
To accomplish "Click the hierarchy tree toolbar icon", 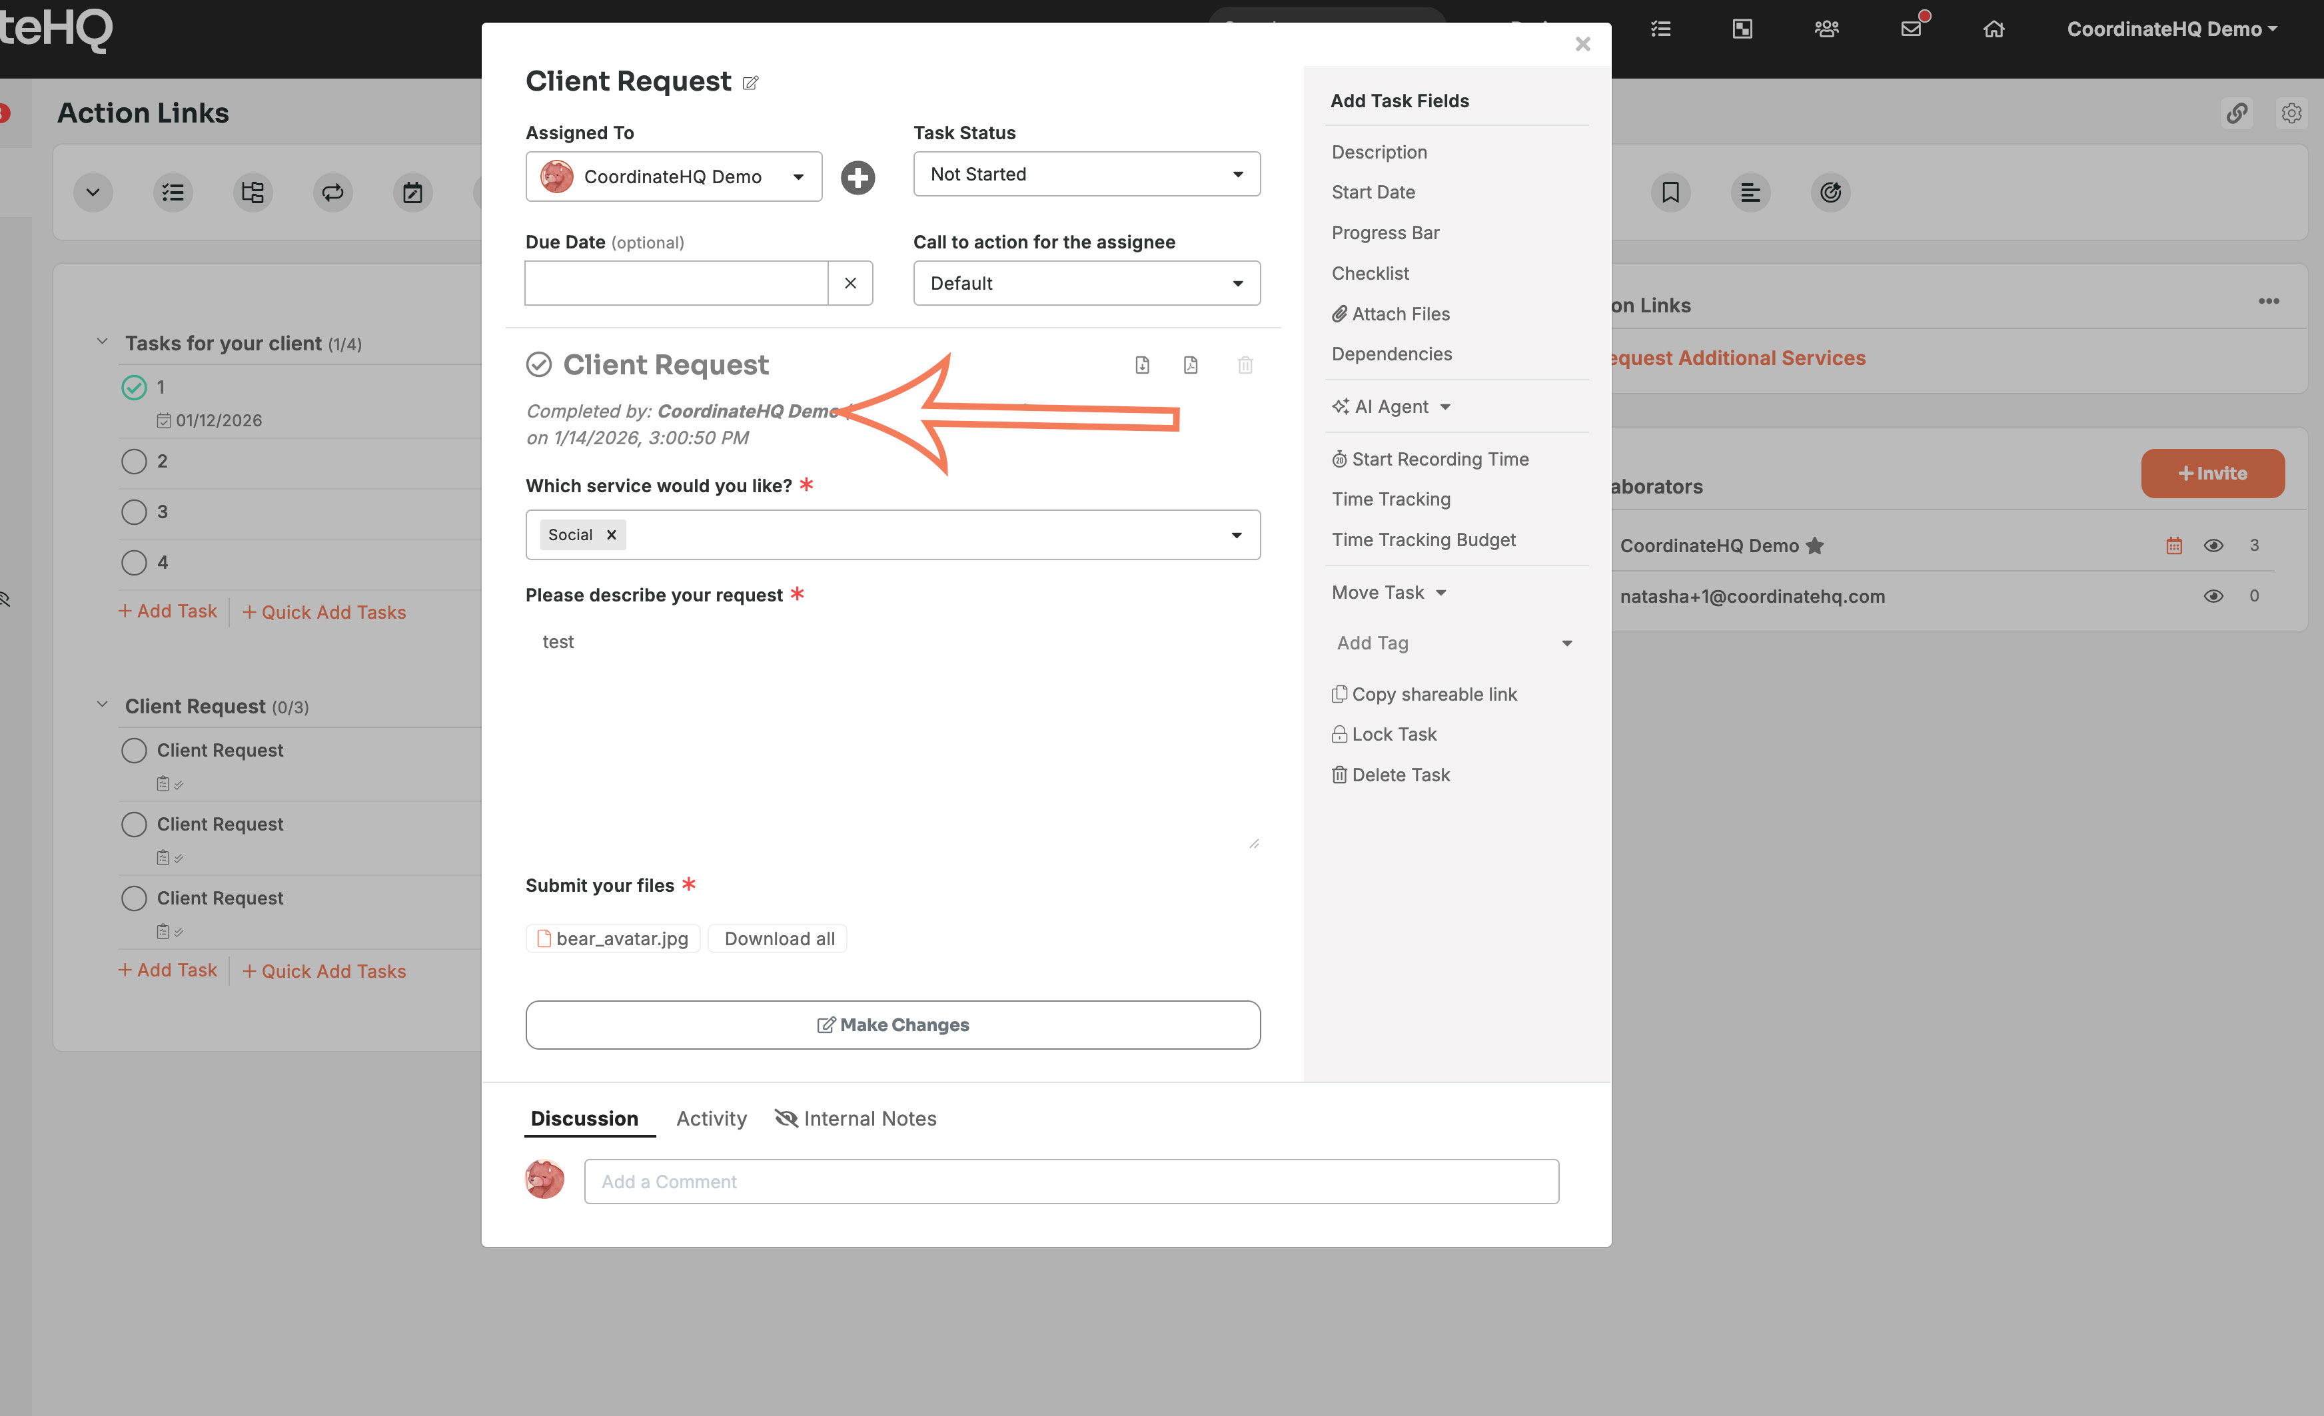I will (x=253, y=192).
